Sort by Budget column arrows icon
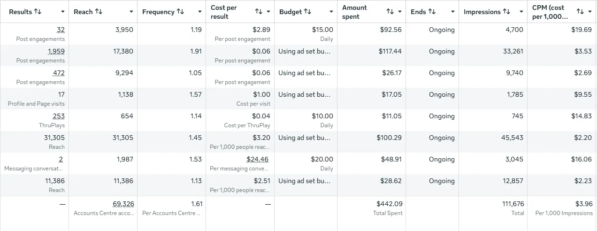The image size is (597, 231). pyautogui.click(x=307, y=12)
